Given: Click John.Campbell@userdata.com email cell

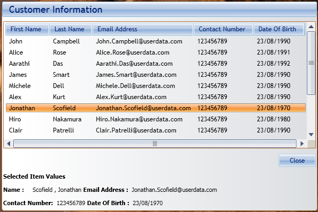Looking at the screenshot, I should [139, 41].
